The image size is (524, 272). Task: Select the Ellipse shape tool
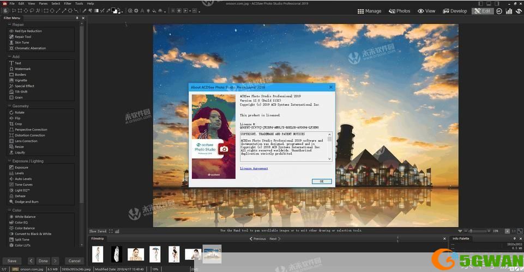[x=52, y=11]
